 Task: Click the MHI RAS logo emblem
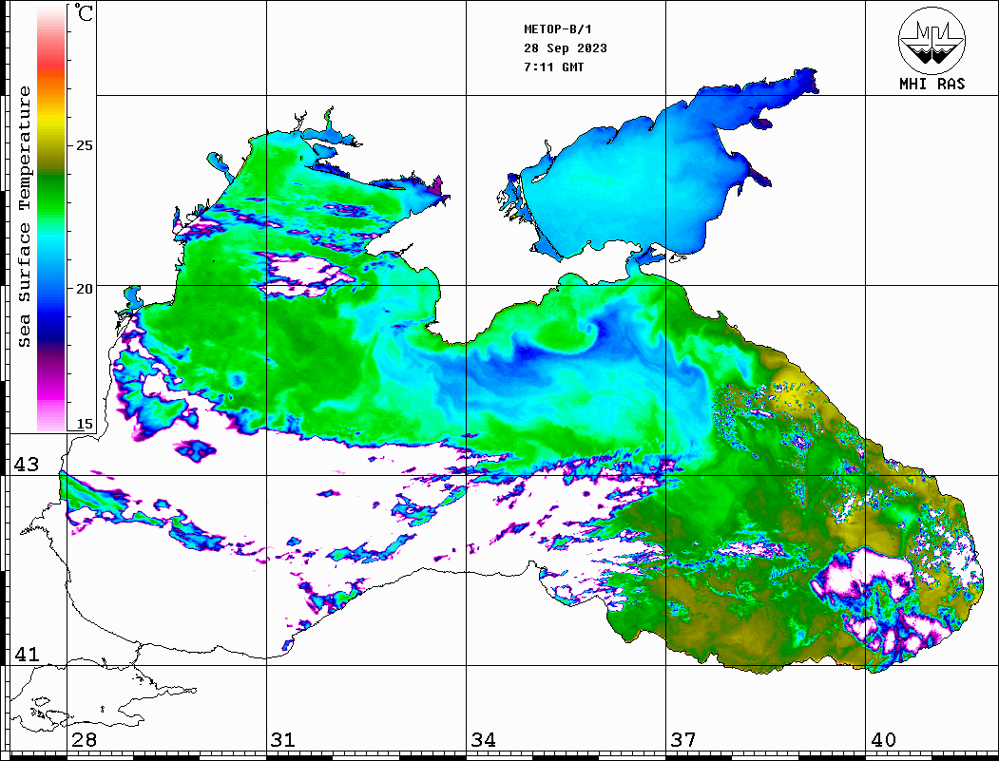click(x=932, y=40)
